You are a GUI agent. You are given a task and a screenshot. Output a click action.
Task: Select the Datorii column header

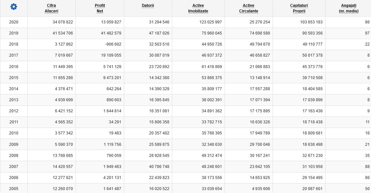148,6
